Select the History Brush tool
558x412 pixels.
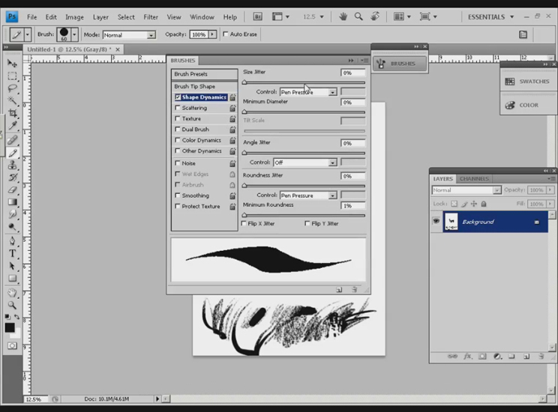coord(12,178)
